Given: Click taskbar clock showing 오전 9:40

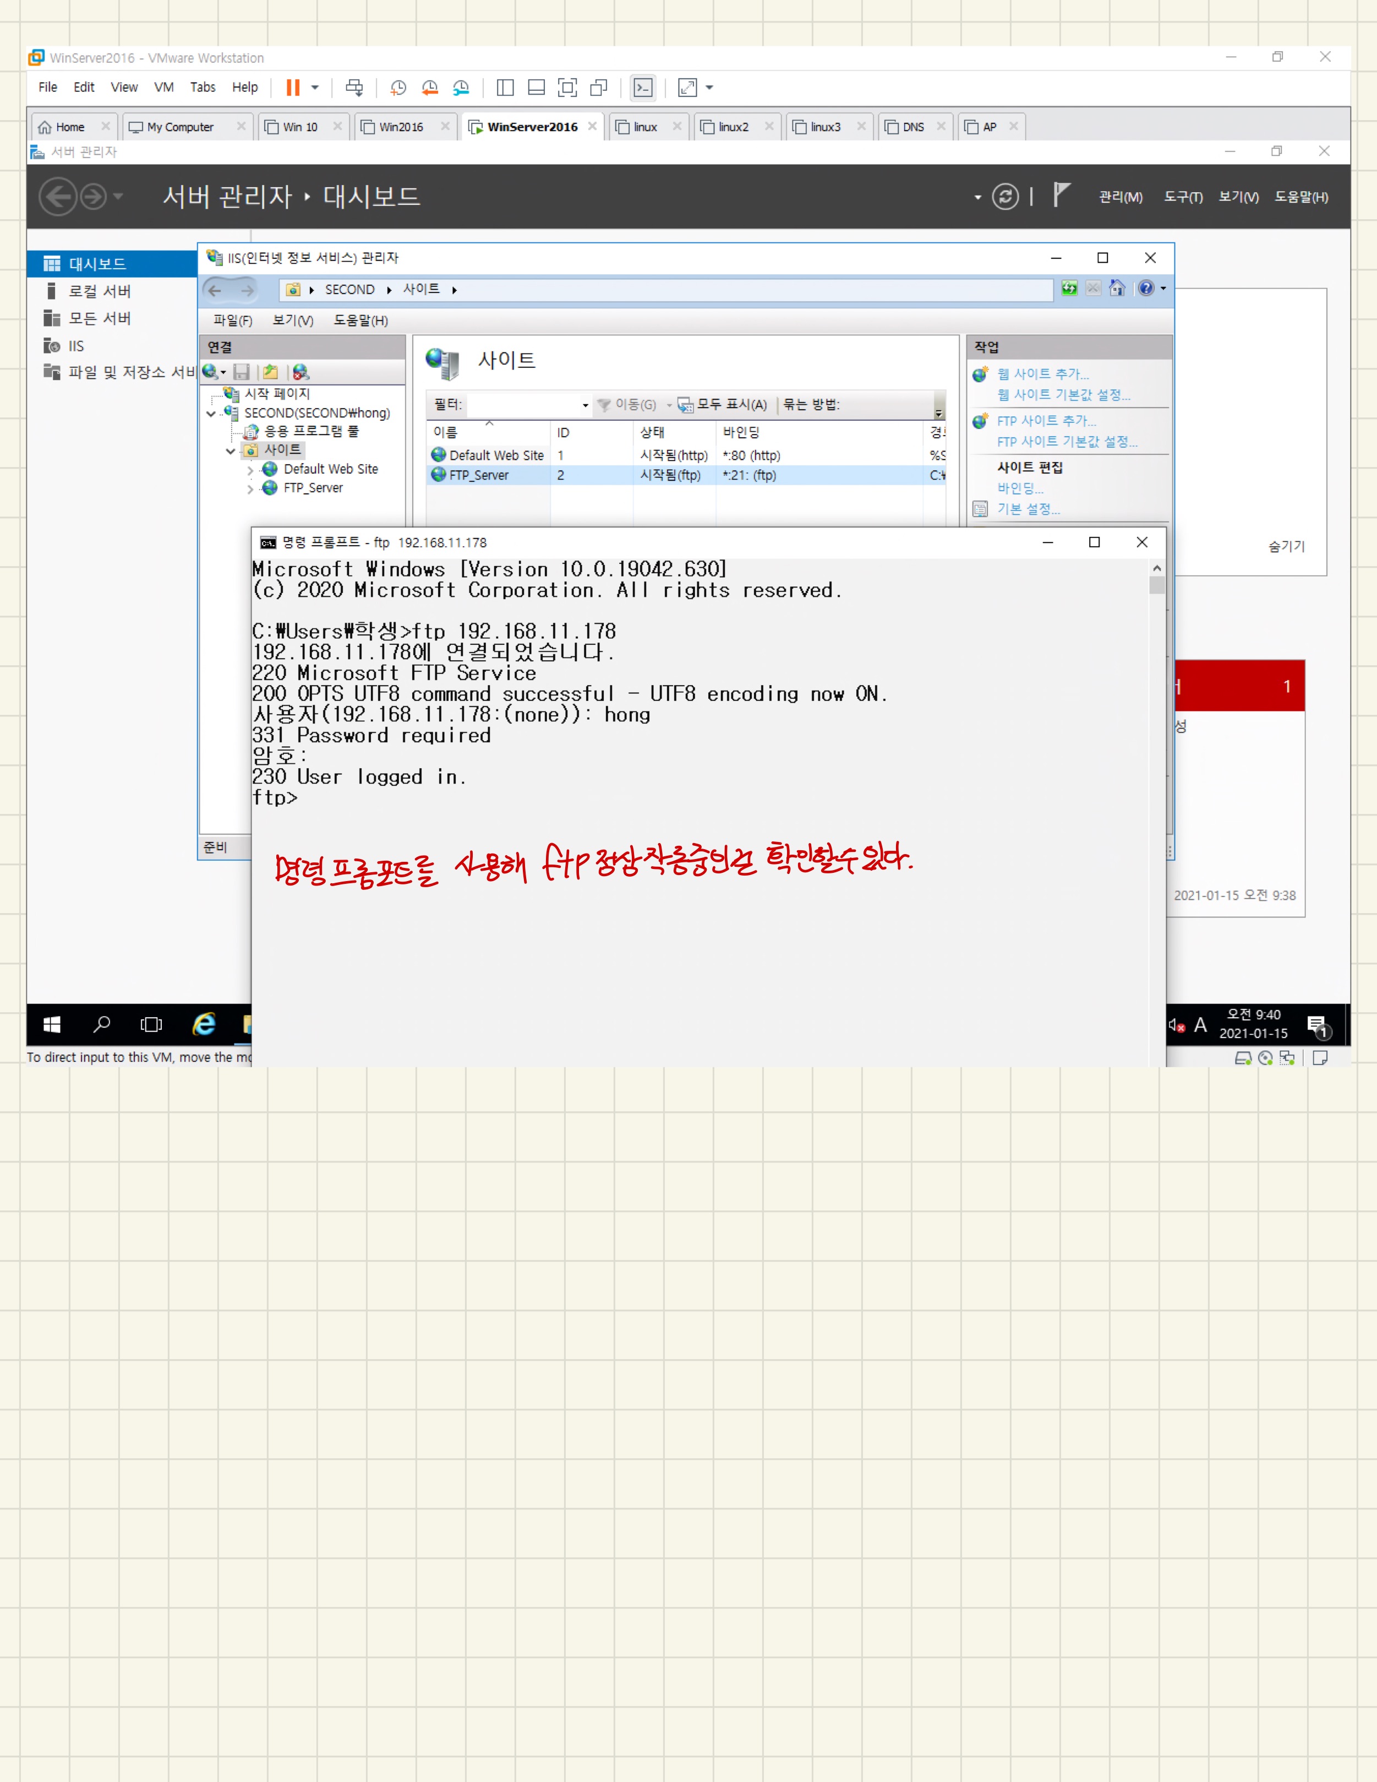Looking at the screenshot, I should 1253,1024.
